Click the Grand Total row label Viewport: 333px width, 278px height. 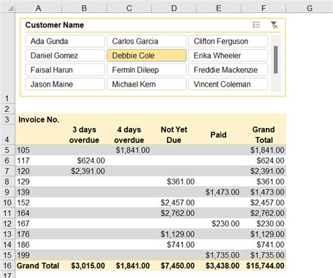[x=39, y=265]
